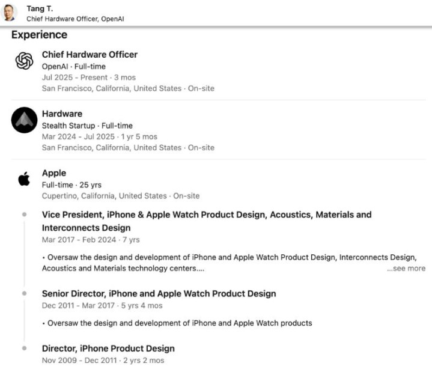
Task: Click the profile photo in the header
Action: pyautogui.click(x=10, y=12)
